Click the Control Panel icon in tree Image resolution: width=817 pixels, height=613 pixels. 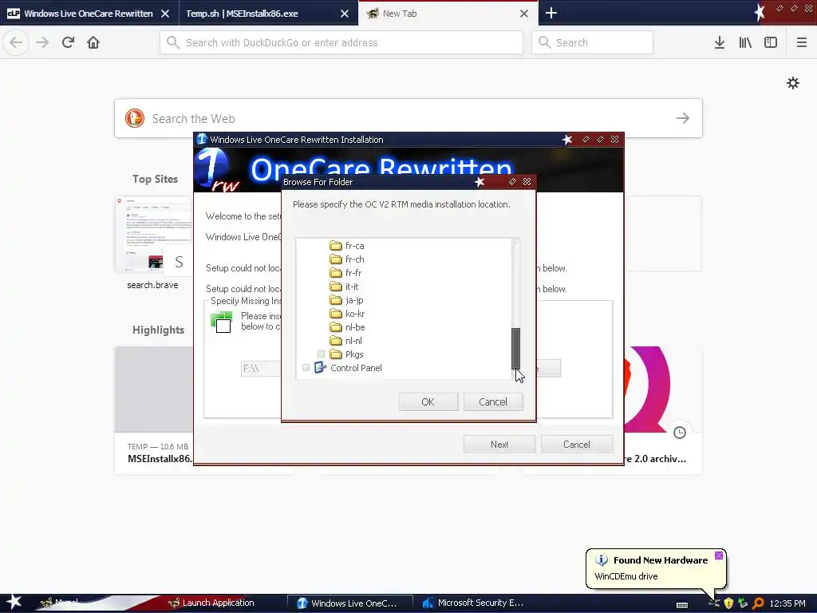tap(320, 367)
